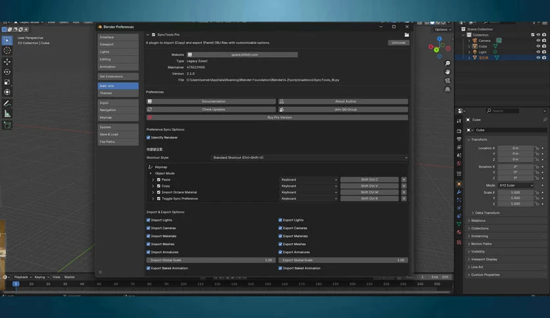Open the Themes preferences tab
Screen dimensions: 550x318
[118, 93]
